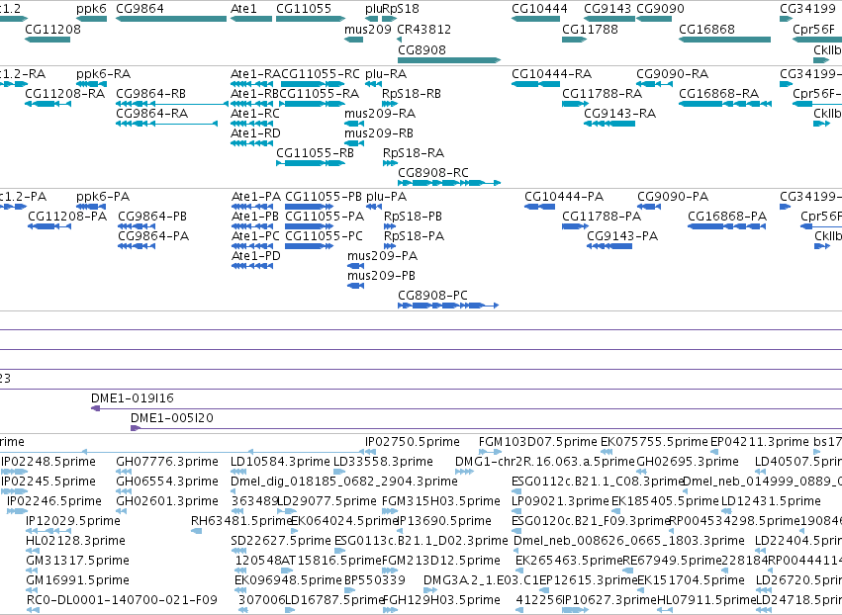Image resolution: width=842 pixels, height=615 pixels.
Task: Click the CG10444-RA transcript
Action: point(535,84)
